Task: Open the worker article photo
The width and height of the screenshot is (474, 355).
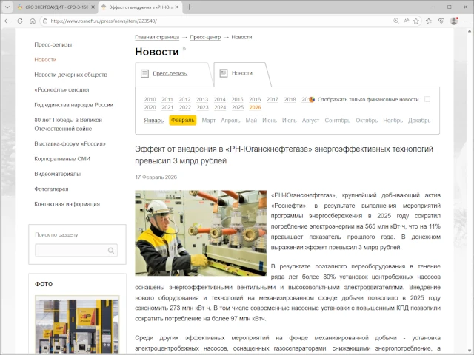Action: click(201, 233)
